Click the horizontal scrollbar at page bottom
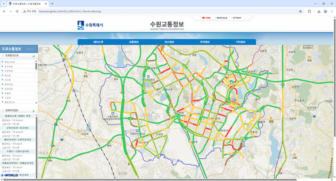 [x=150, y=180]
